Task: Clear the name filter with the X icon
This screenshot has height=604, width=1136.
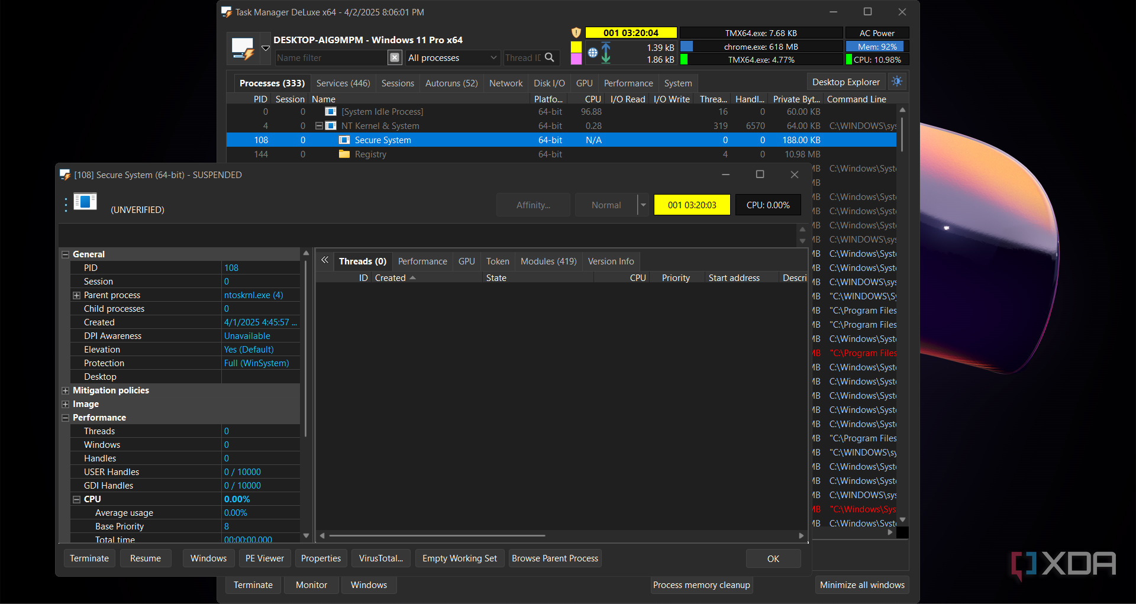Action: click(x=395, y=57)
